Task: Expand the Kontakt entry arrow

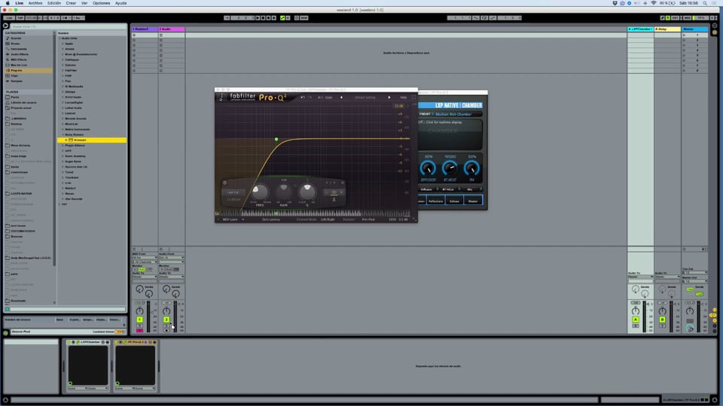Action: coord(66,140)
